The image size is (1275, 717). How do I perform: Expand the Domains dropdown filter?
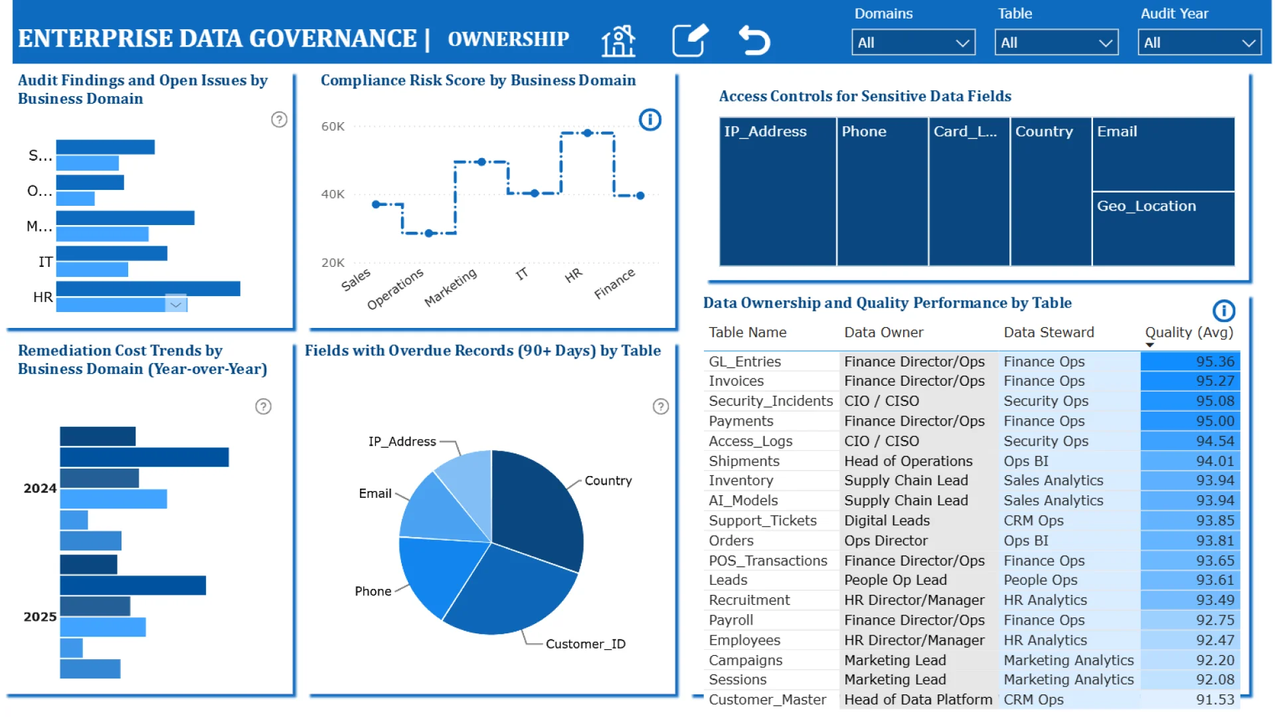point(913,42)
